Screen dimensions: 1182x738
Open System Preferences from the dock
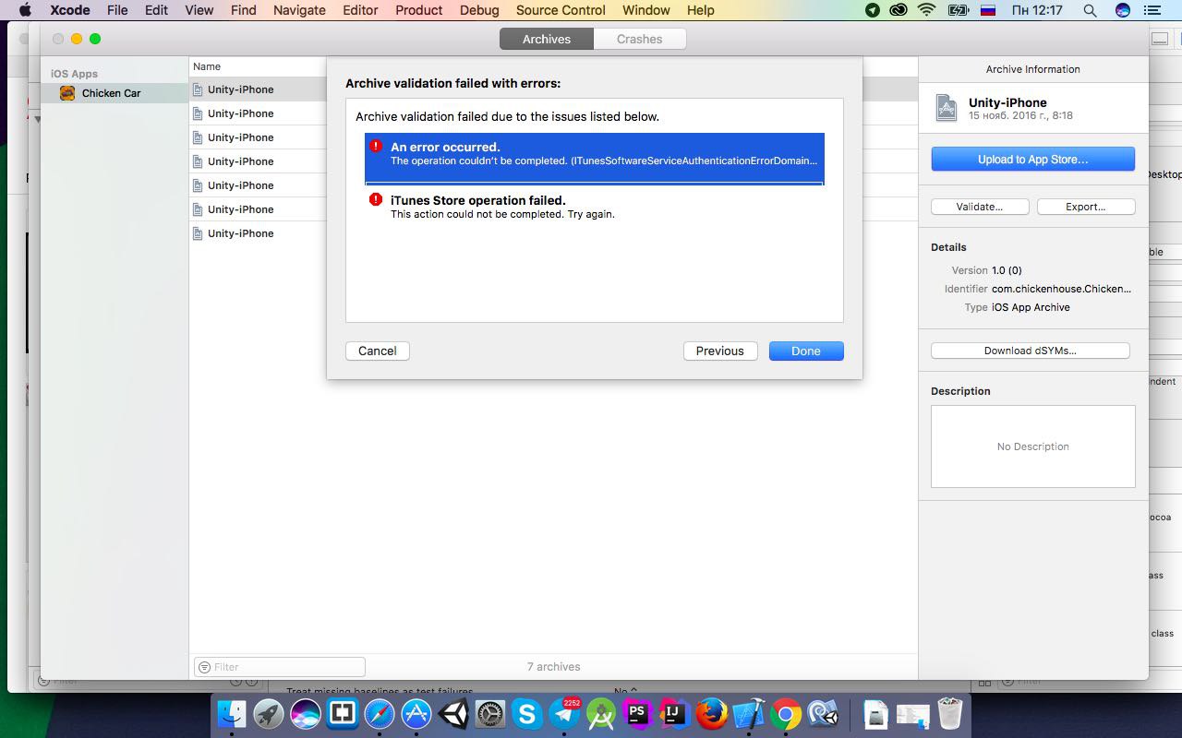pos(490,714)
